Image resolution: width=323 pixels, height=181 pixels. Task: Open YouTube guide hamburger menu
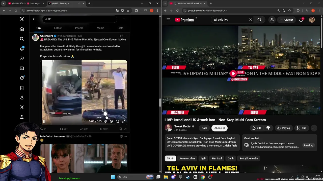(168, 20)
